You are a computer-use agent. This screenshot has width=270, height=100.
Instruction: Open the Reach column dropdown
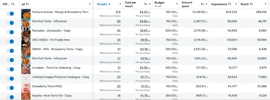[x=265, y=4]
